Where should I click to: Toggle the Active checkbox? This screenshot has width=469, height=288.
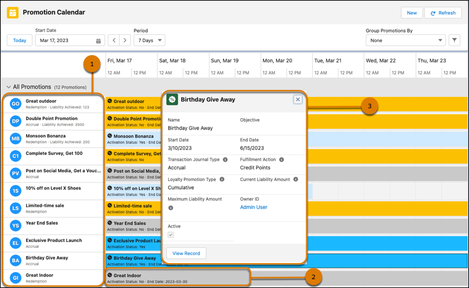[x=171, y=235]
